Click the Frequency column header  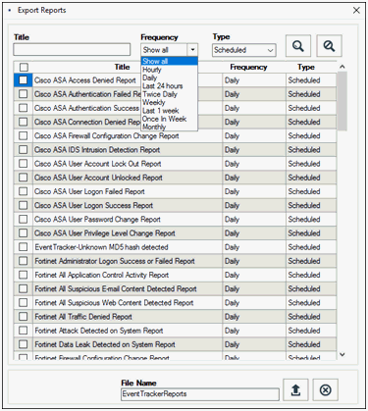[x=248, y=67]
